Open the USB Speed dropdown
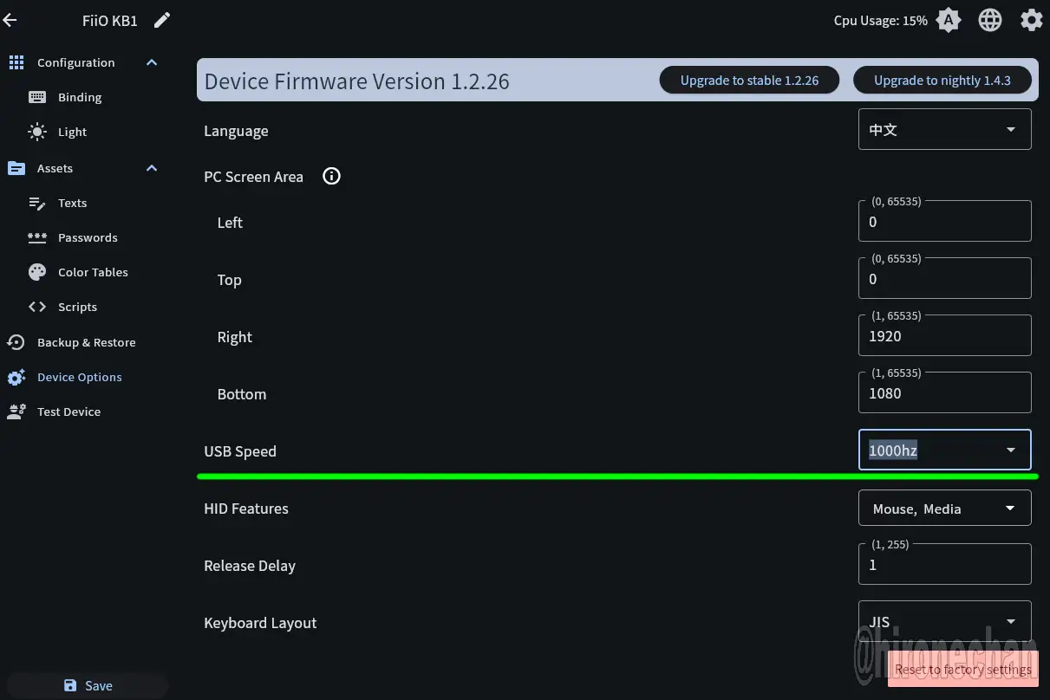This screenshot has height=700, width=1050. click(x=944, y=450)
